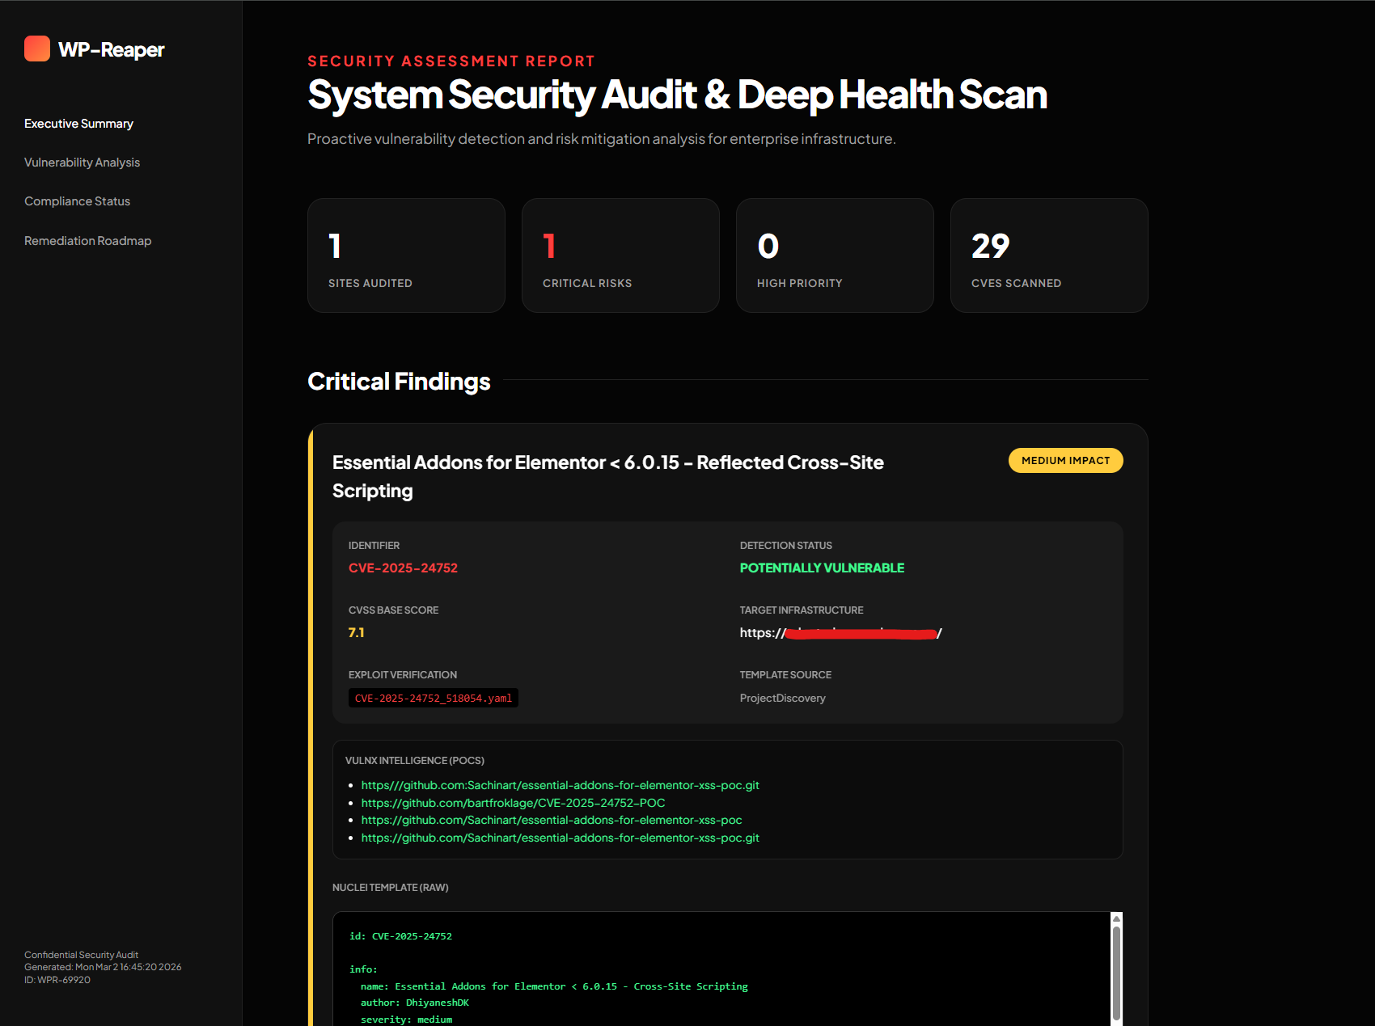Click the WP-Reaper brand name text
The height and width of the screenshot is (1026, 1375).
click(x=111, y=50)
